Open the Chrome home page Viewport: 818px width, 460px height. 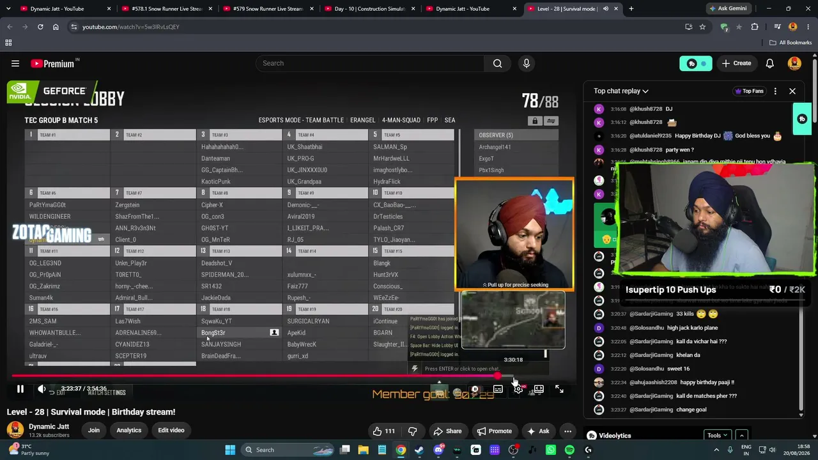coord(56,27)
